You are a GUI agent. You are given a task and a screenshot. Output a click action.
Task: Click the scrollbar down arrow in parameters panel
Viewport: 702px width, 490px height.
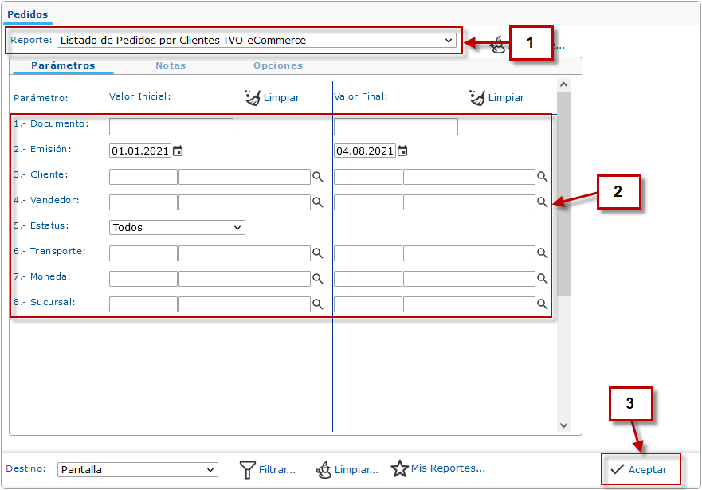tap(563, 425)
